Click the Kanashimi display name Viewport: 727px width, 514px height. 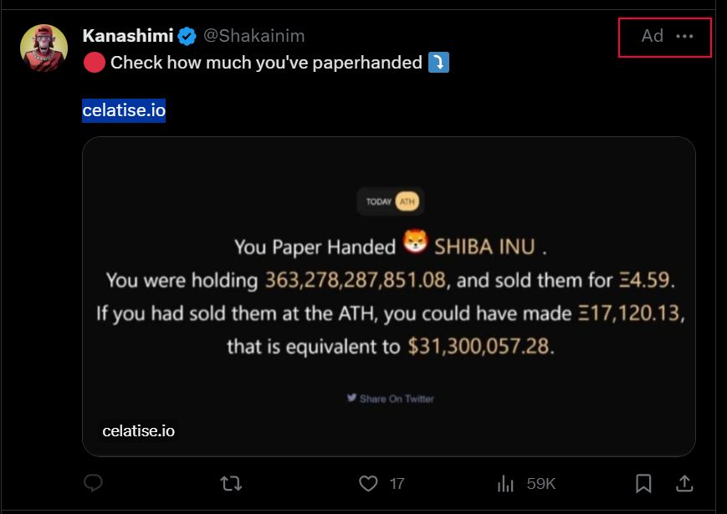pyautogui.click(x=128, y=36)
